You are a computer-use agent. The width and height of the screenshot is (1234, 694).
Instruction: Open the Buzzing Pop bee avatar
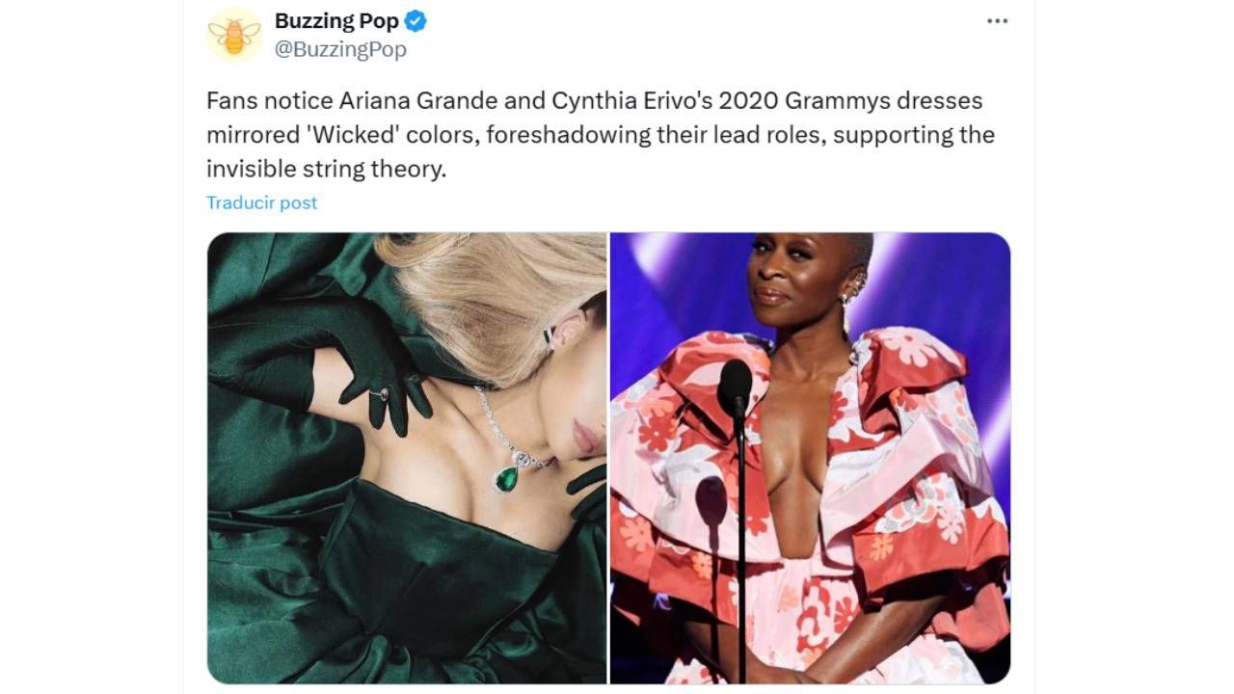[234, 35]
